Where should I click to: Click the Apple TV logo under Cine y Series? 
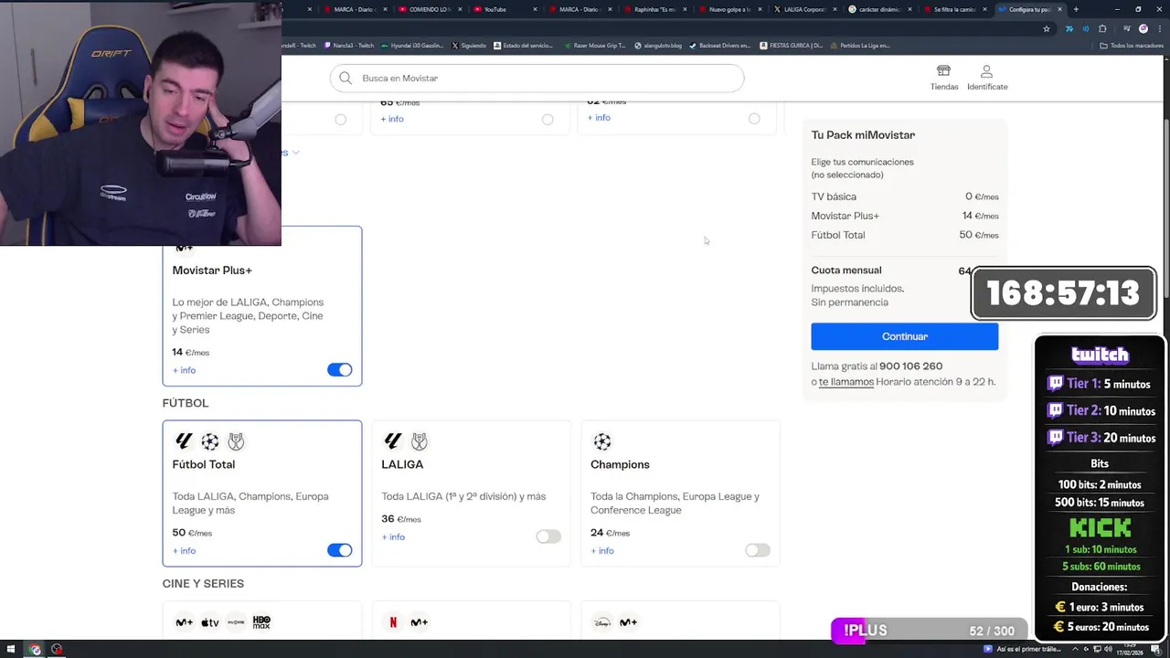210,622
